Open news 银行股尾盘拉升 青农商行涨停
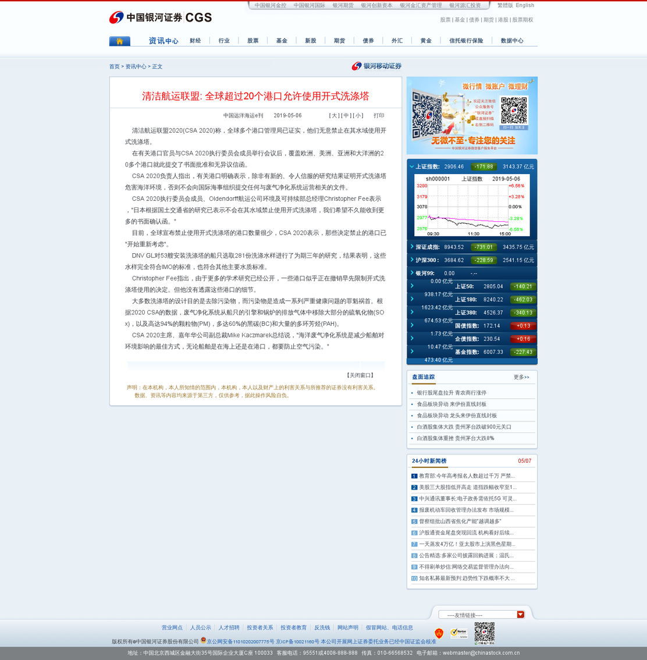This screenshot has height=660, width=647. pyautogui.click(x=452, y=393)
